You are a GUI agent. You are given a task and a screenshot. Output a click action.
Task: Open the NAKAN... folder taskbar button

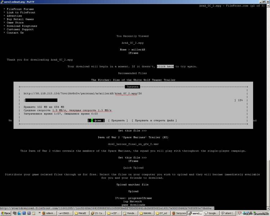point(146,213)
